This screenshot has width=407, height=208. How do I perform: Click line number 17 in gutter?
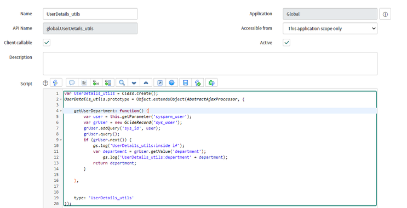(56, 186)
